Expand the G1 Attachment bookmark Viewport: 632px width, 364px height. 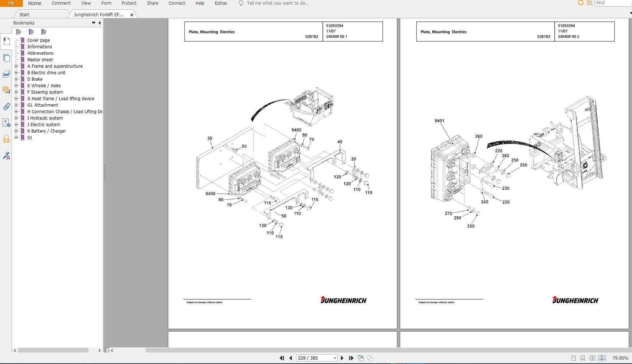16,105
